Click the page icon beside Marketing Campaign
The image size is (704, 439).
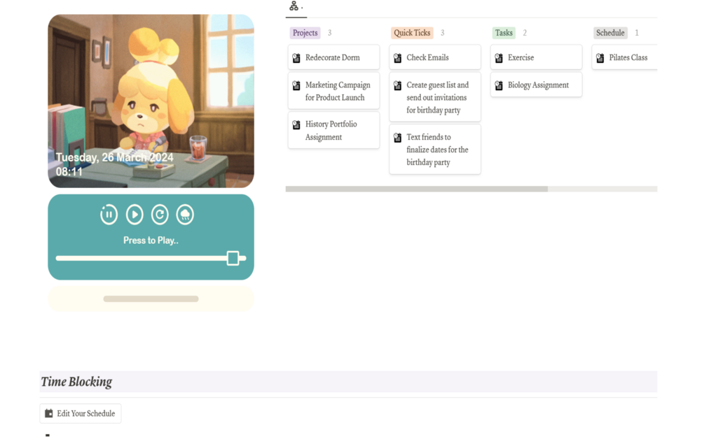[x=296, y=85]
